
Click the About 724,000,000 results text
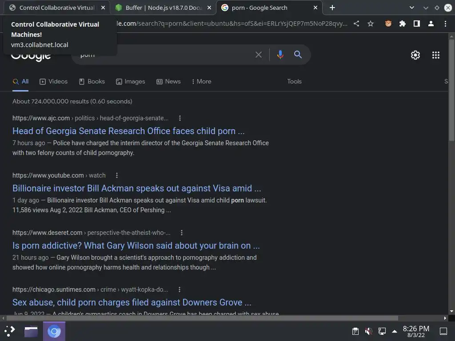(72, 102)
